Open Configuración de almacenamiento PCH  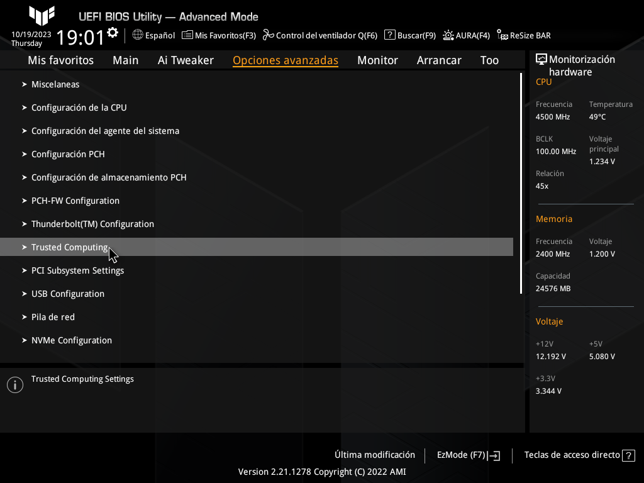click(x=109, y=177)
